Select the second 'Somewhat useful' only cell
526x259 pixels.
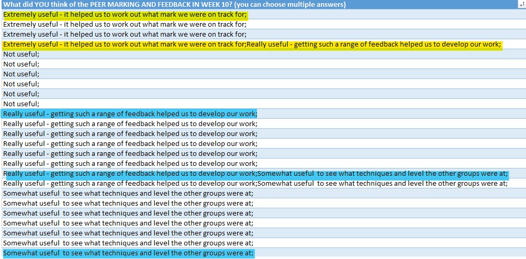(128, 204)
